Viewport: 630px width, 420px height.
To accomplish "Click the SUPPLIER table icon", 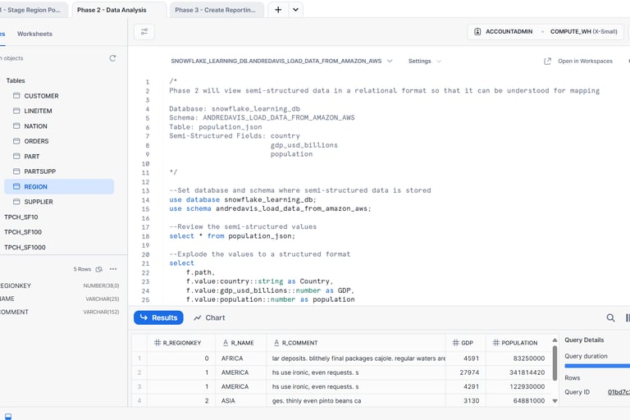I will 16,201.
